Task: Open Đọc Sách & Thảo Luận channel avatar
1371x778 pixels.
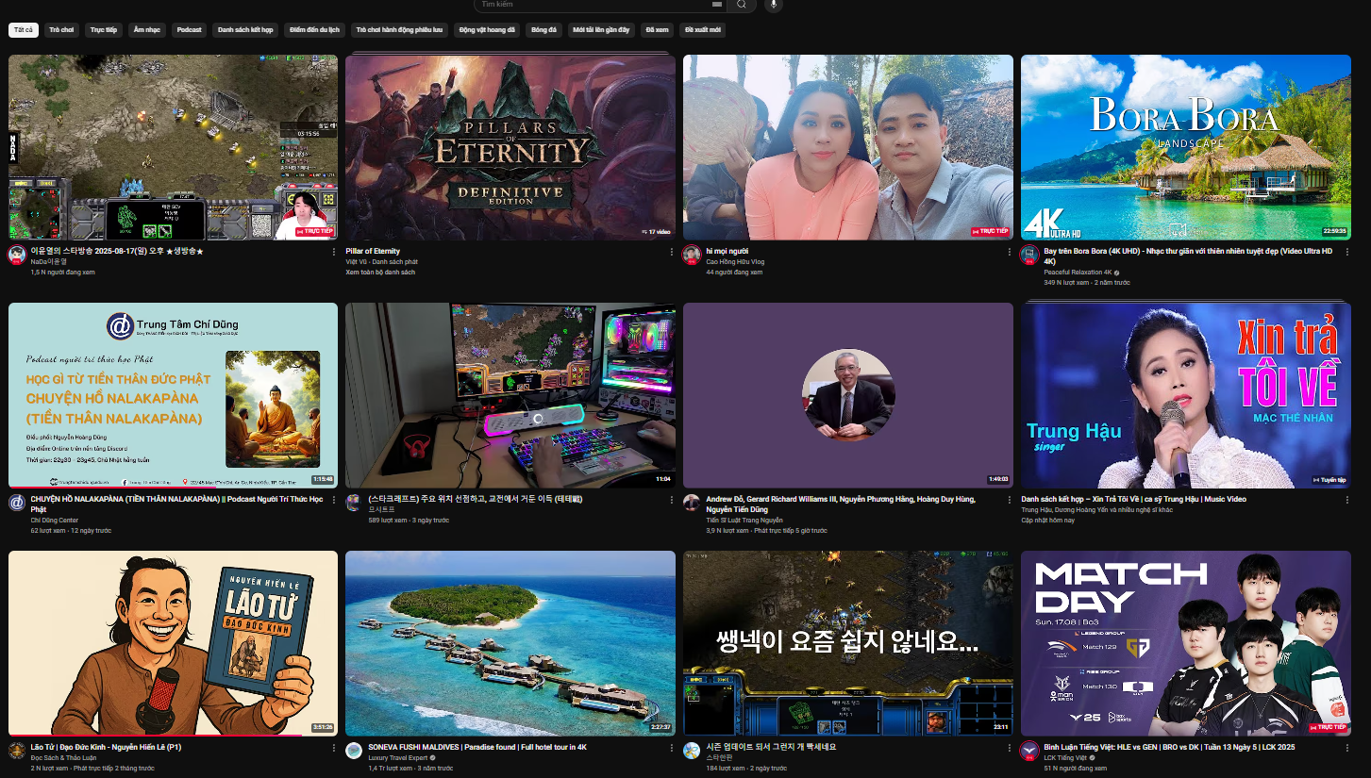Action: point(17,751)
